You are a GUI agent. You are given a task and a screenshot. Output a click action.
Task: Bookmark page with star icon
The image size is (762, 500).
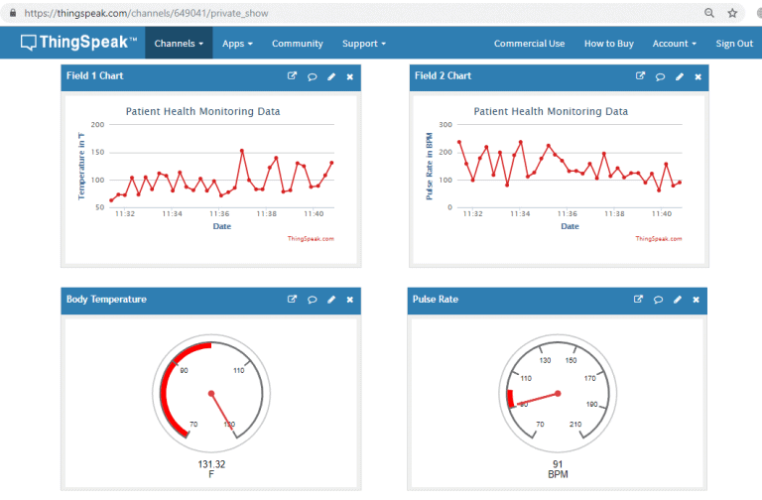732,14
